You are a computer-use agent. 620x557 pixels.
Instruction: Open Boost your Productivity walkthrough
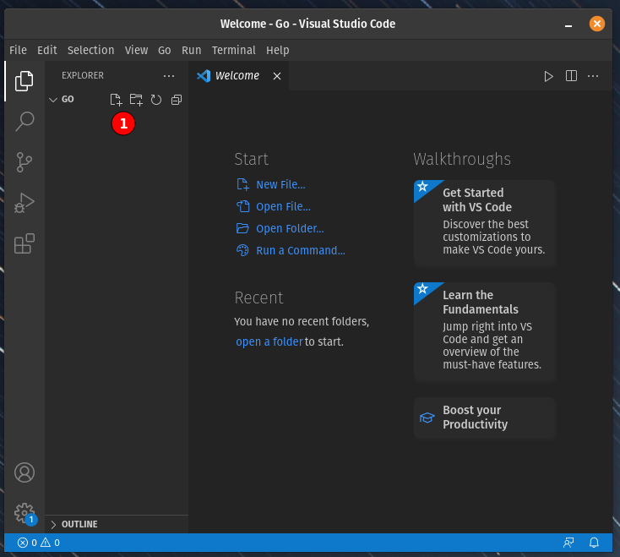pos(485,418)
